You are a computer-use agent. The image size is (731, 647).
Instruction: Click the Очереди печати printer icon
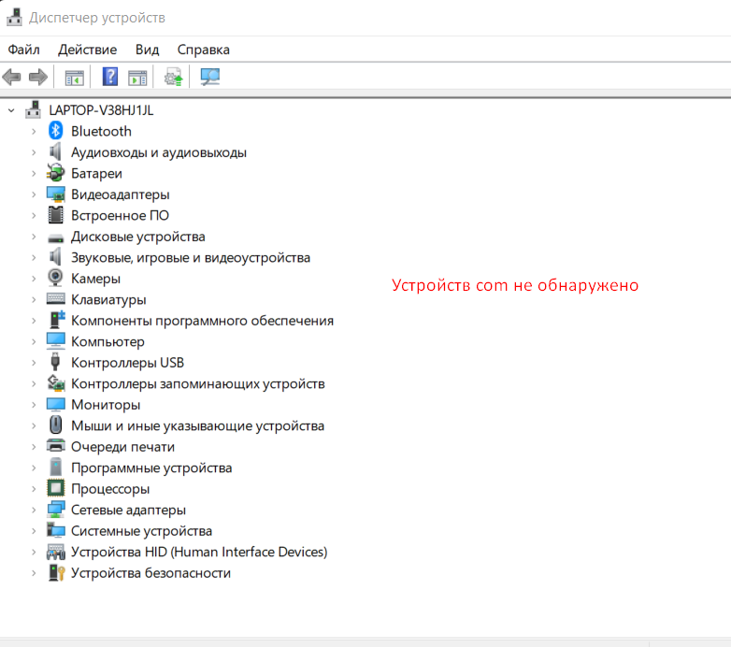[x=56, y=446]
